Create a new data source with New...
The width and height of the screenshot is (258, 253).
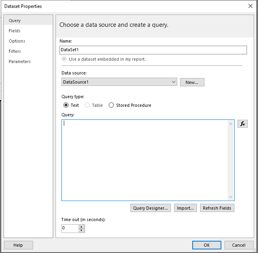[x=192, y=82]
